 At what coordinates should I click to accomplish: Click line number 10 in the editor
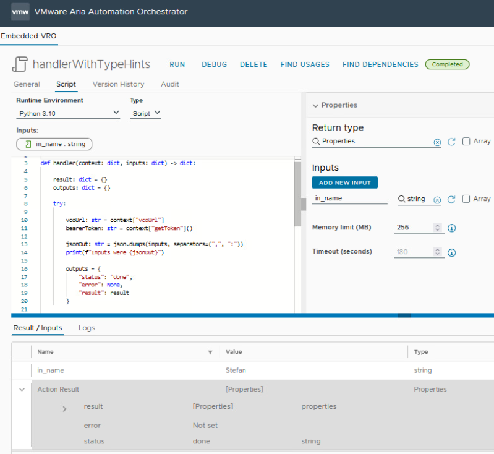pyautogui.click(x=24, y=220)
